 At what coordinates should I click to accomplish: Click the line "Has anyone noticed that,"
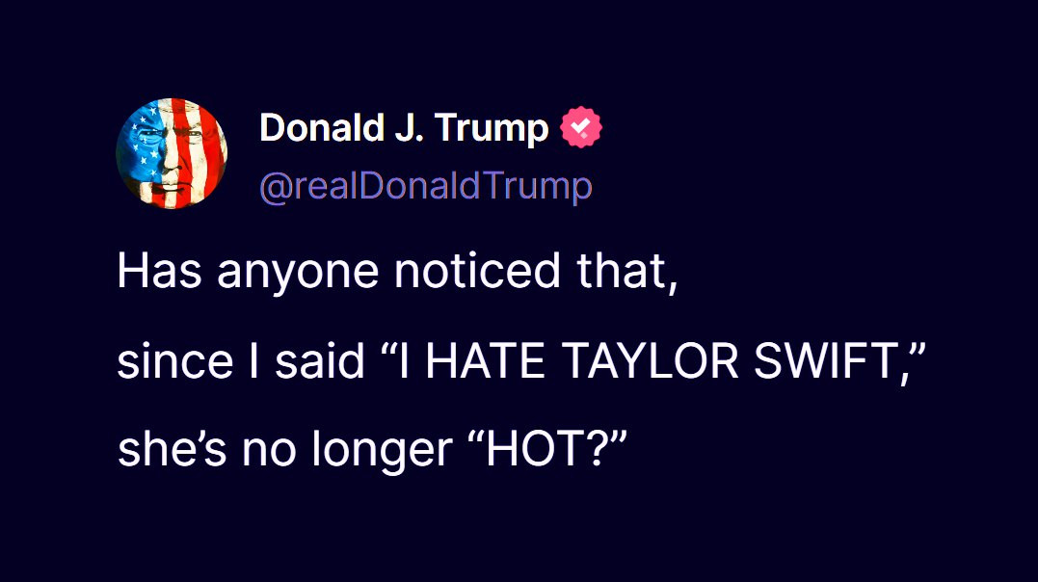397,272
